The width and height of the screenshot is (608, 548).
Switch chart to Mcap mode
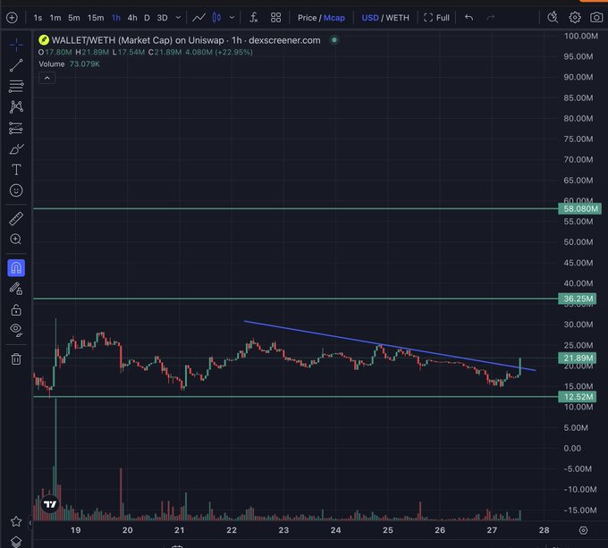[334, 18]
